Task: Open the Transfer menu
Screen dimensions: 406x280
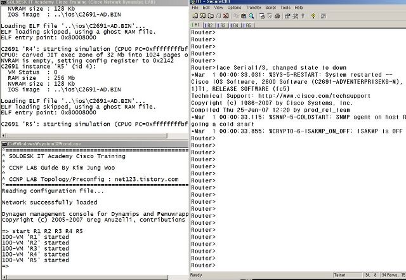Action: point(254,8)
